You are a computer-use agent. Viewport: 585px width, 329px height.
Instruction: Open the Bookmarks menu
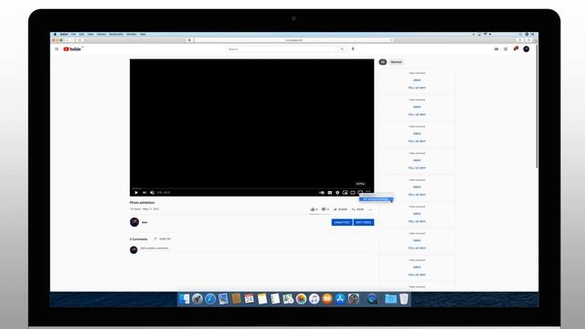tap(116, 35)
